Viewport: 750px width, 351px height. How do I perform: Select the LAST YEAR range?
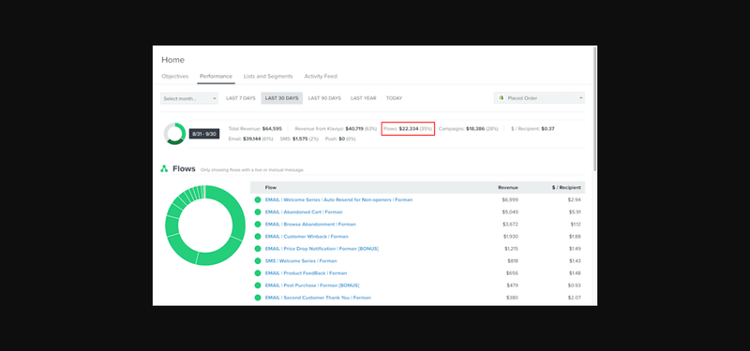pos(364,98)
